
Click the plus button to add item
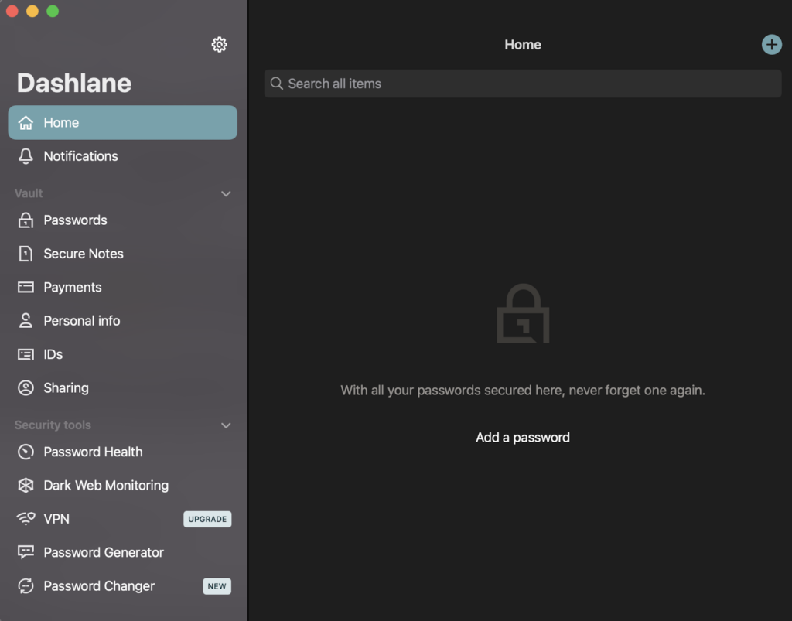771,45
